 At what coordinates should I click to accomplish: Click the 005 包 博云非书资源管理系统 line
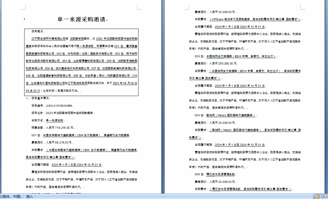(215, 174)
